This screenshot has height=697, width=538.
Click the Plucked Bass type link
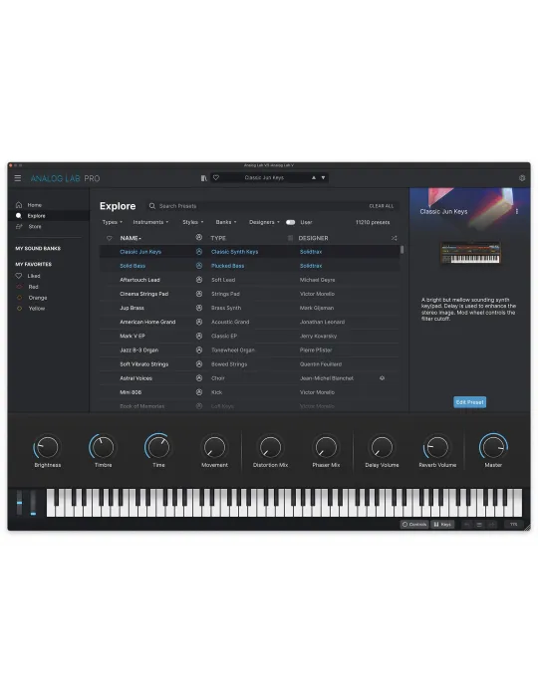(x=227, y=266)
